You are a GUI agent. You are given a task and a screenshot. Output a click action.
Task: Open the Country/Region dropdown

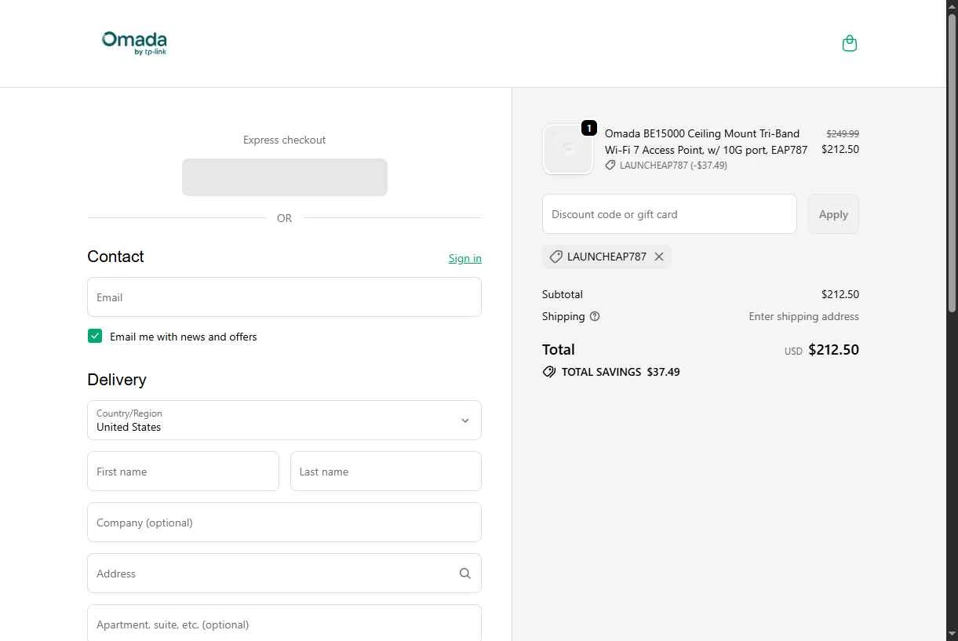pos(284,421)
